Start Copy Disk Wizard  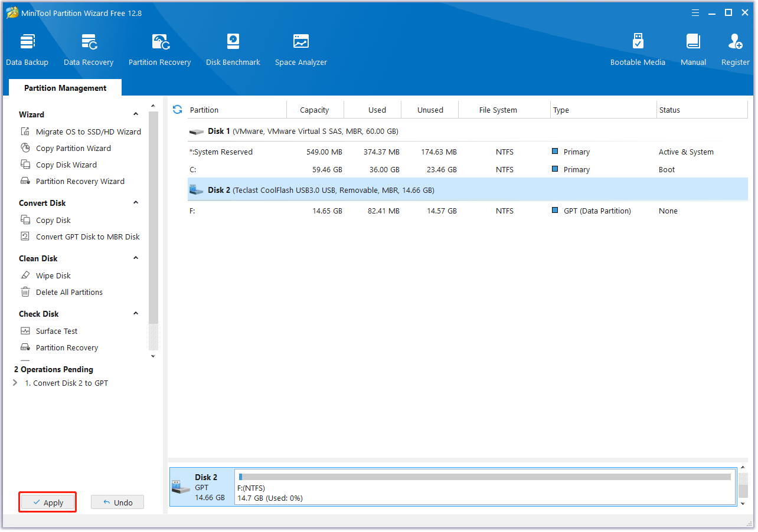tap(66, 165)
